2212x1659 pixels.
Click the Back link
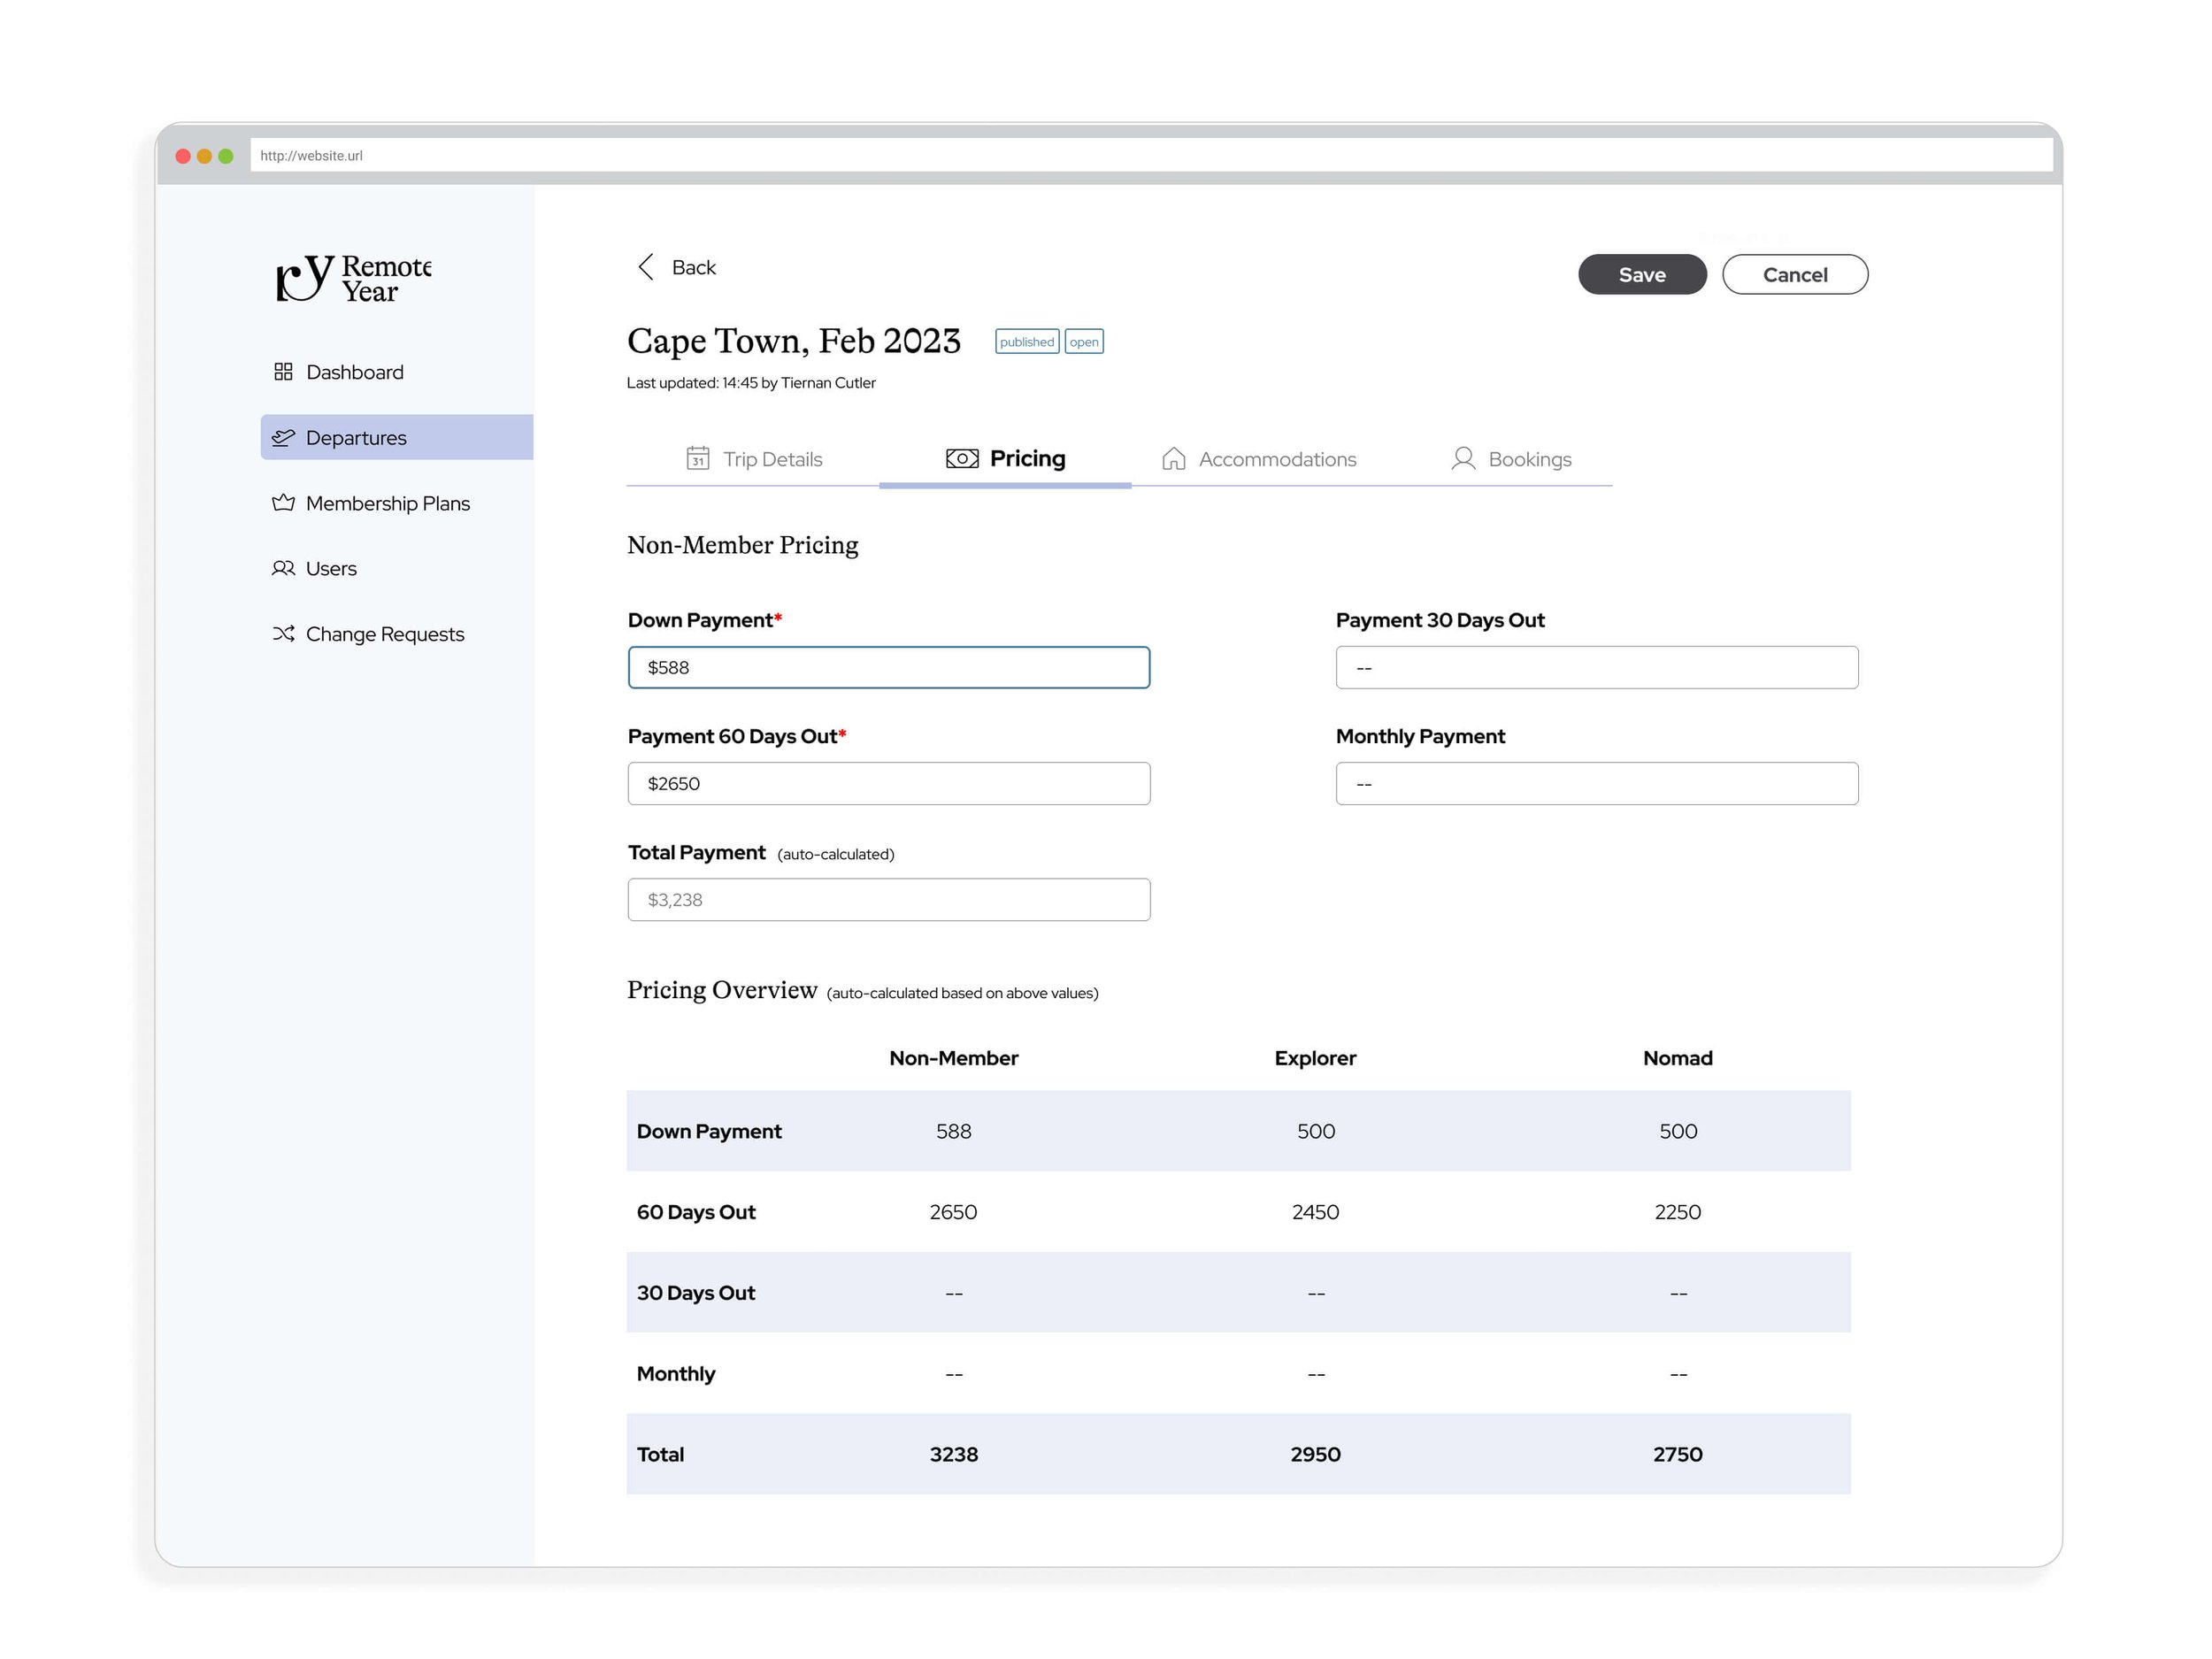(693, 267)
